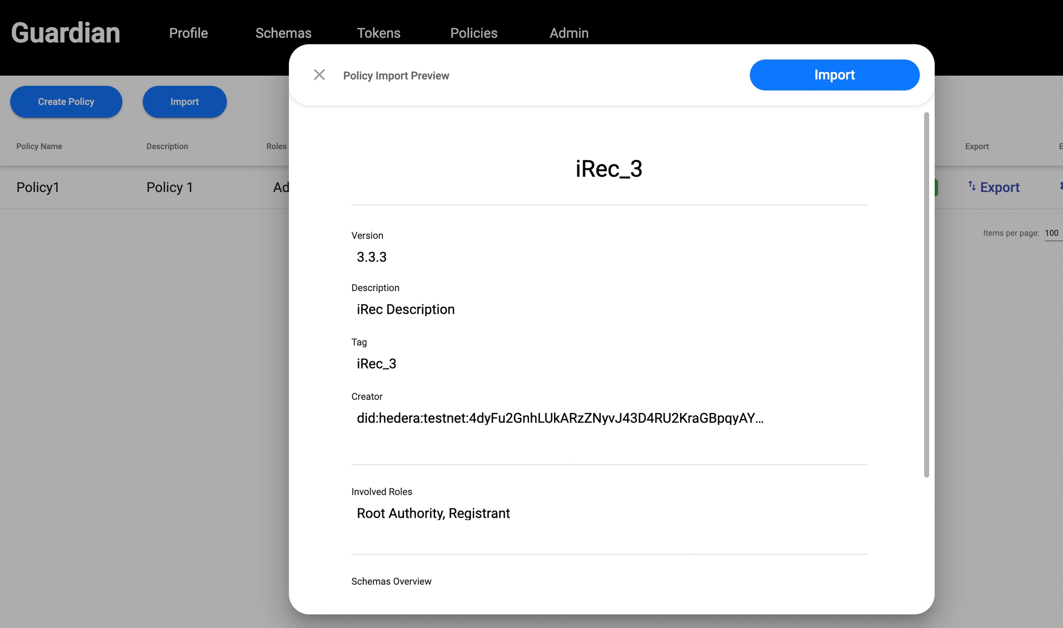Click the up-down arrows export icon
1063x628 pixels.
(x=972, y=186)
